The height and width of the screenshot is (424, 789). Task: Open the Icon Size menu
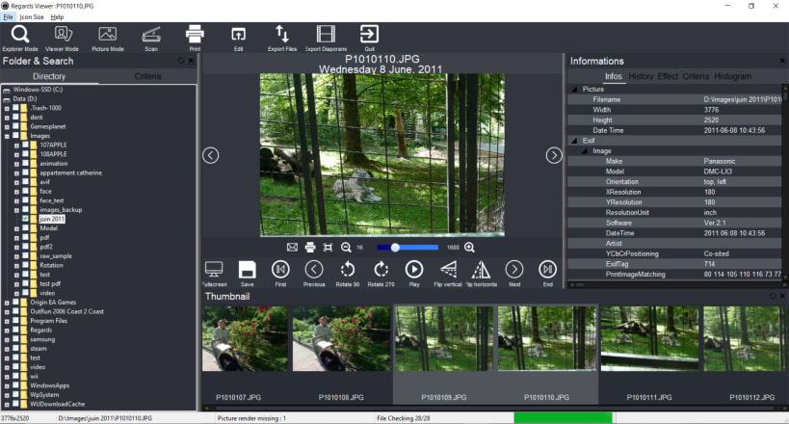tap(32, 16)
